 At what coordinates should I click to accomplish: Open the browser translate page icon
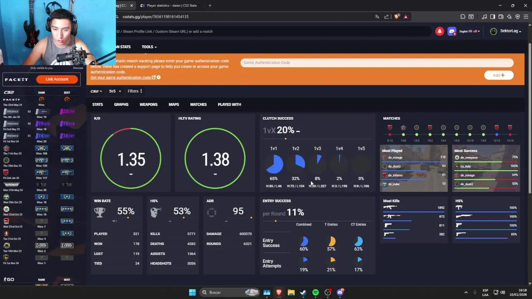click(377, 17)
